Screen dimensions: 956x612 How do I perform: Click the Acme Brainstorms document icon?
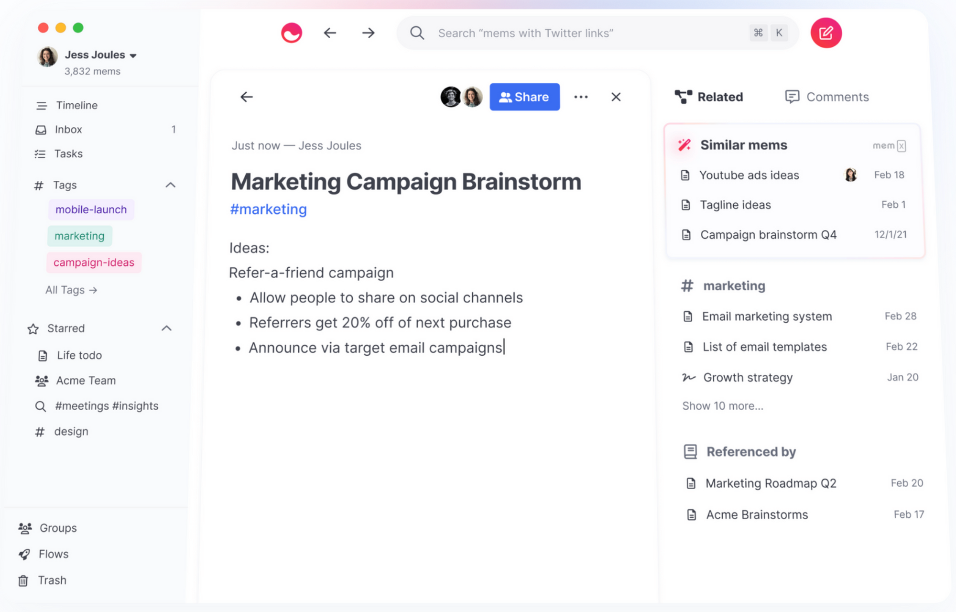click(691, 515)
